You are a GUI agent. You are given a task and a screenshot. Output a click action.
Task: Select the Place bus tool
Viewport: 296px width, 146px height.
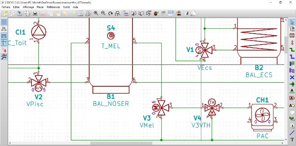tap(292, 57)
